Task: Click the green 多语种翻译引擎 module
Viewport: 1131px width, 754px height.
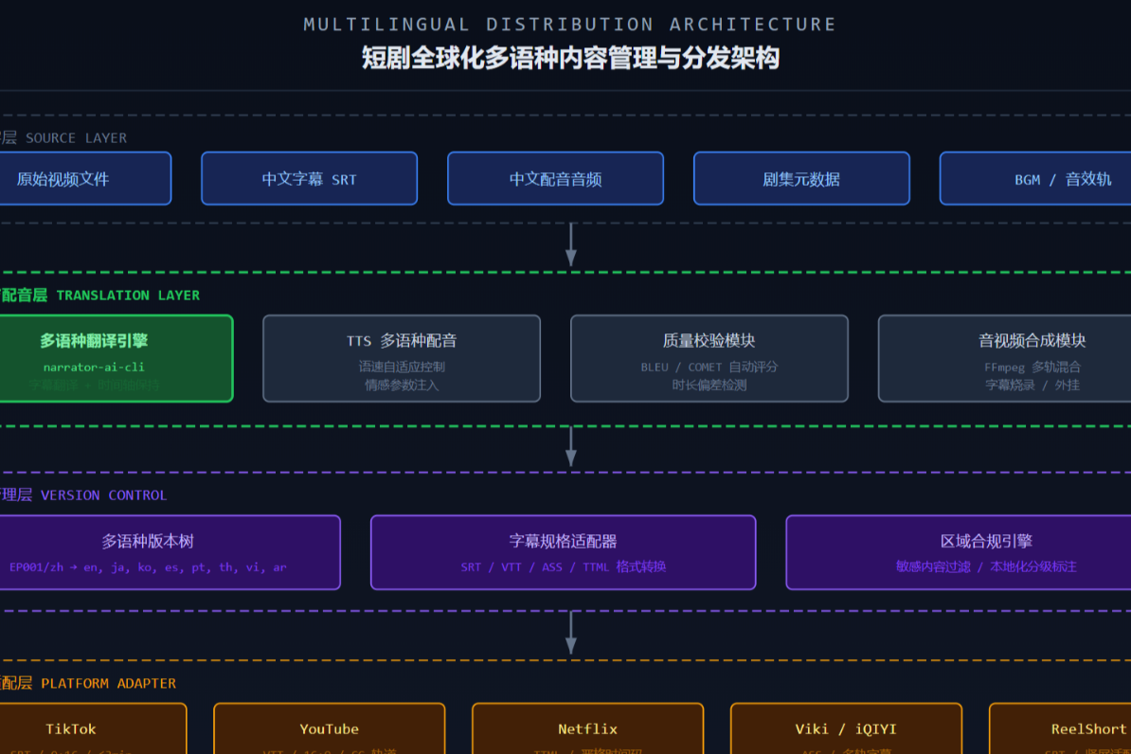Action: tap(117, 359)
